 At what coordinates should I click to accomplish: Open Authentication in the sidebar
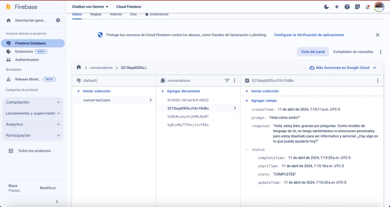tap(27, 60)
